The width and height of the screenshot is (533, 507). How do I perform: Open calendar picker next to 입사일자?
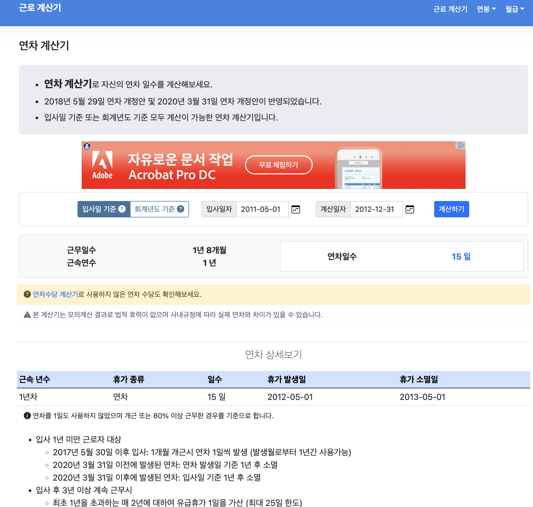[296, 209]
